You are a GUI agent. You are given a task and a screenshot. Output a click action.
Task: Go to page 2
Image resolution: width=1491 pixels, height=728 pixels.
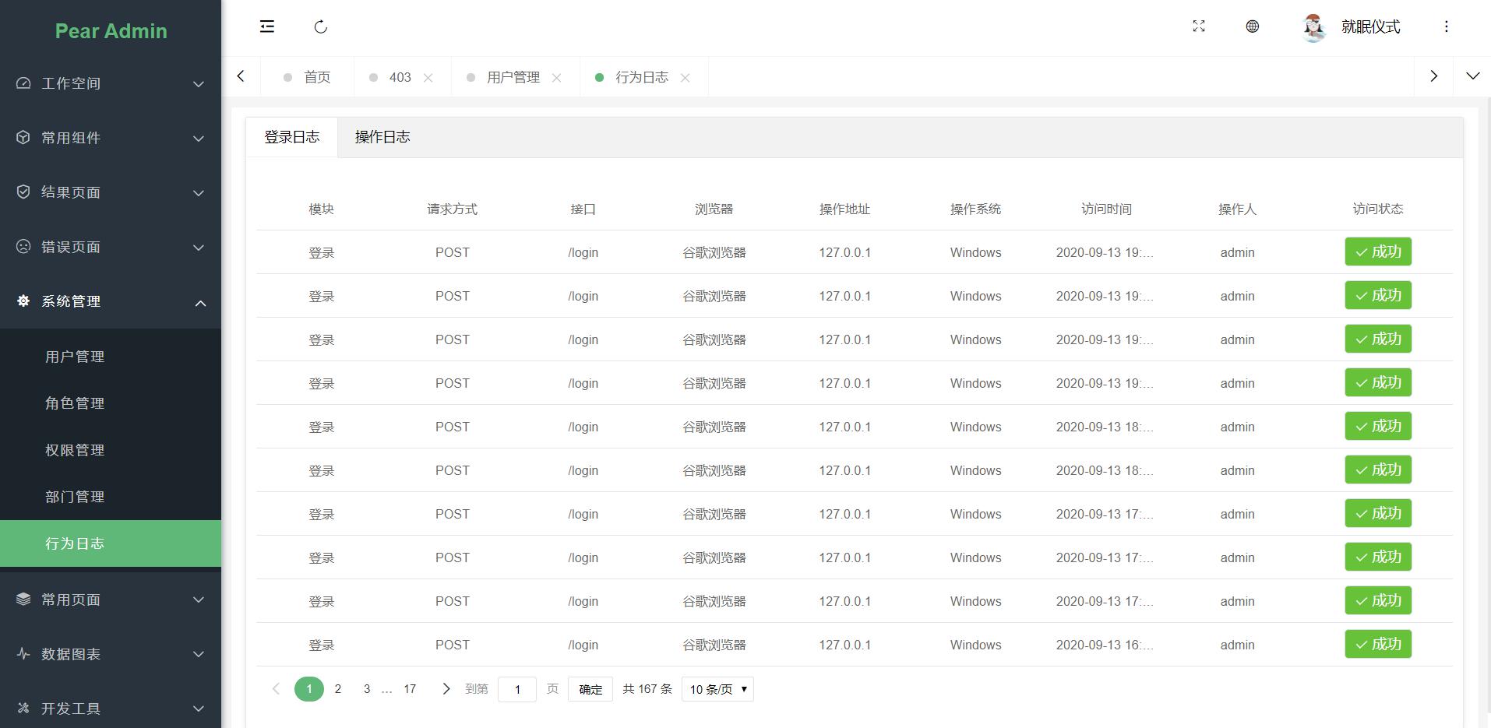[x=338, y=689]
